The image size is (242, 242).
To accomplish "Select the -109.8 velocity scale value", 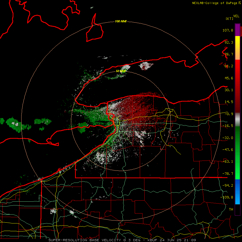I will click(x=227, y=197).
